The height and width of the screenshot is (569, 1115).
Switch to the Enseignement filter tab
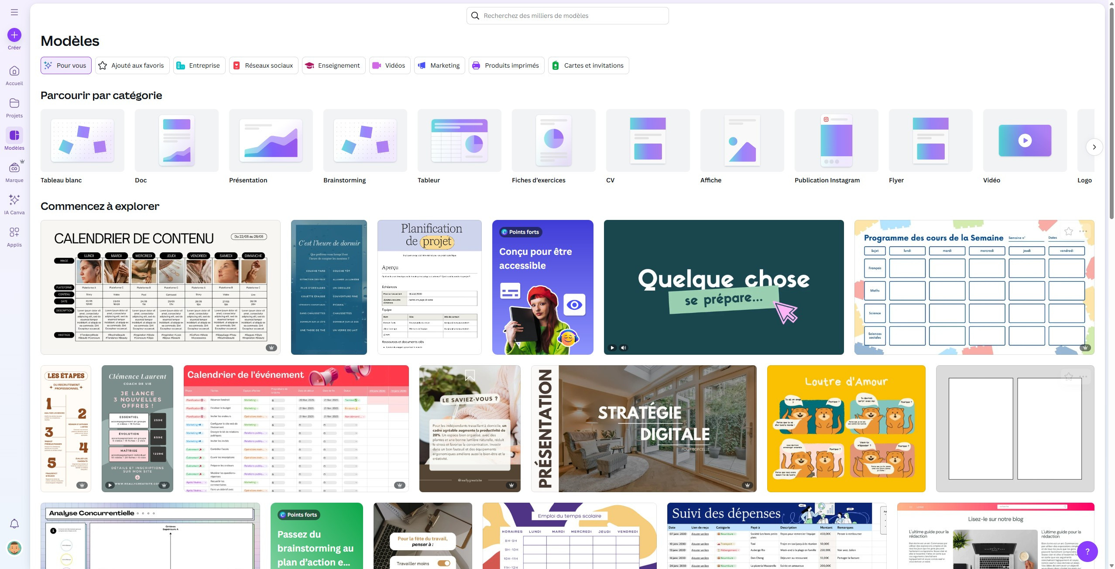(334, 65)
